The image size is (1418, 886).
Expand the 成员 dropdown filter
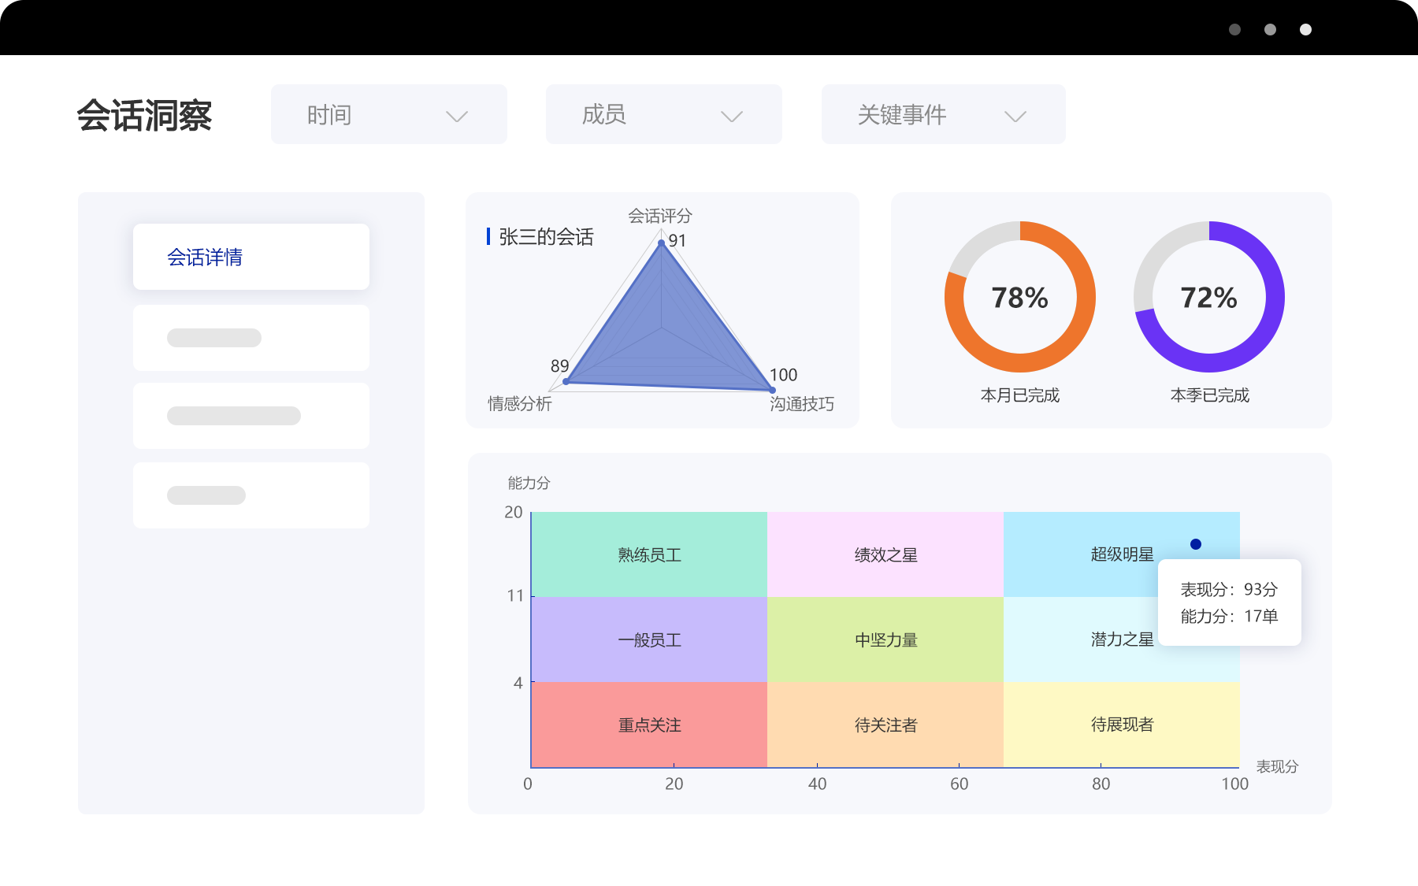click(663, 115)
